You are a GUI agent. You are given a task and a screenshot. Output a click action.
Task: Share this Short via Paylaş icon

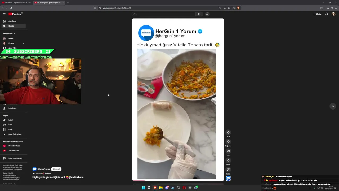pyautogui.click(x=228, y=160)
